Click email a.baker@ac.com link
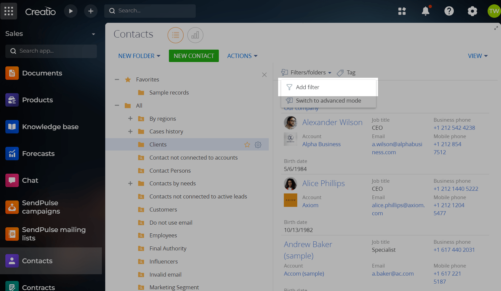The height and width of the screenshot is (291, 501). 393,274
